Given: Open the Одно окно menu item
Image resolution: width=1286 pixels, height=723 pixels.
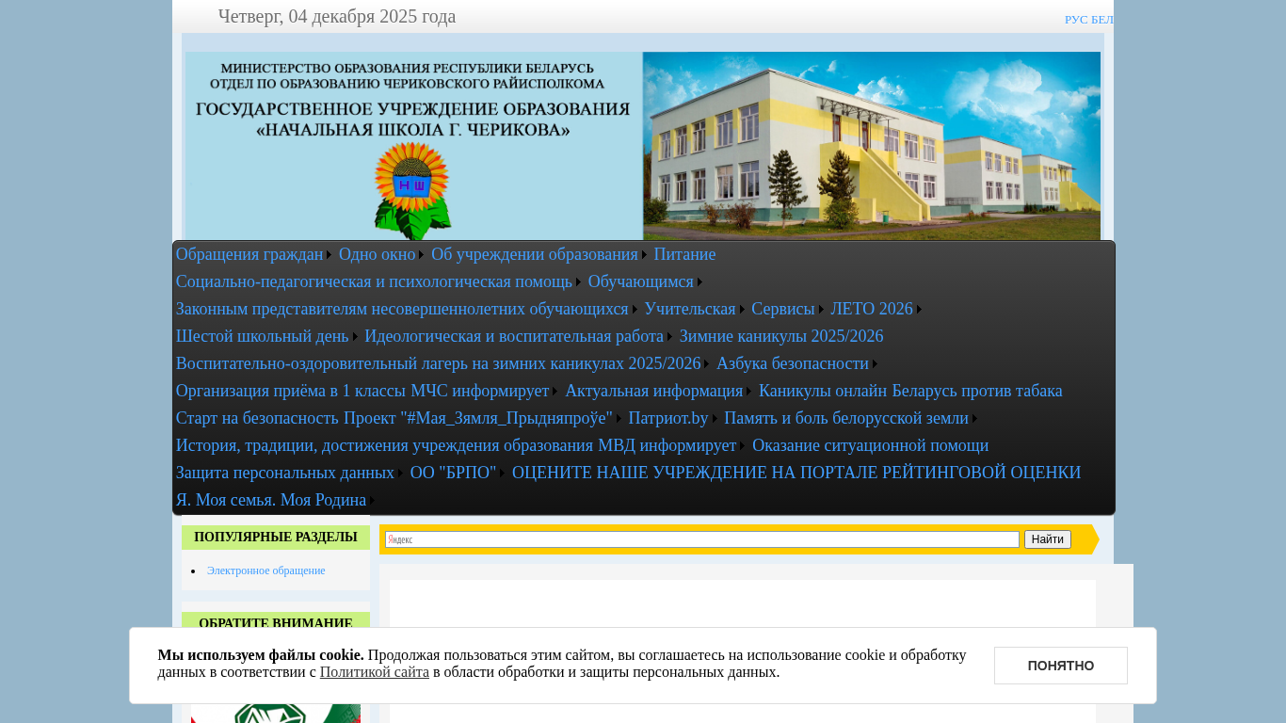Looking at the screenshot, I should point(377,254).
